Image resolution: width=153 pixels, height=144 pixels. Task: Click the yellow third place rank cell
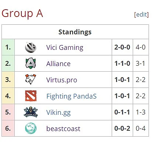[x=8, y=80]
